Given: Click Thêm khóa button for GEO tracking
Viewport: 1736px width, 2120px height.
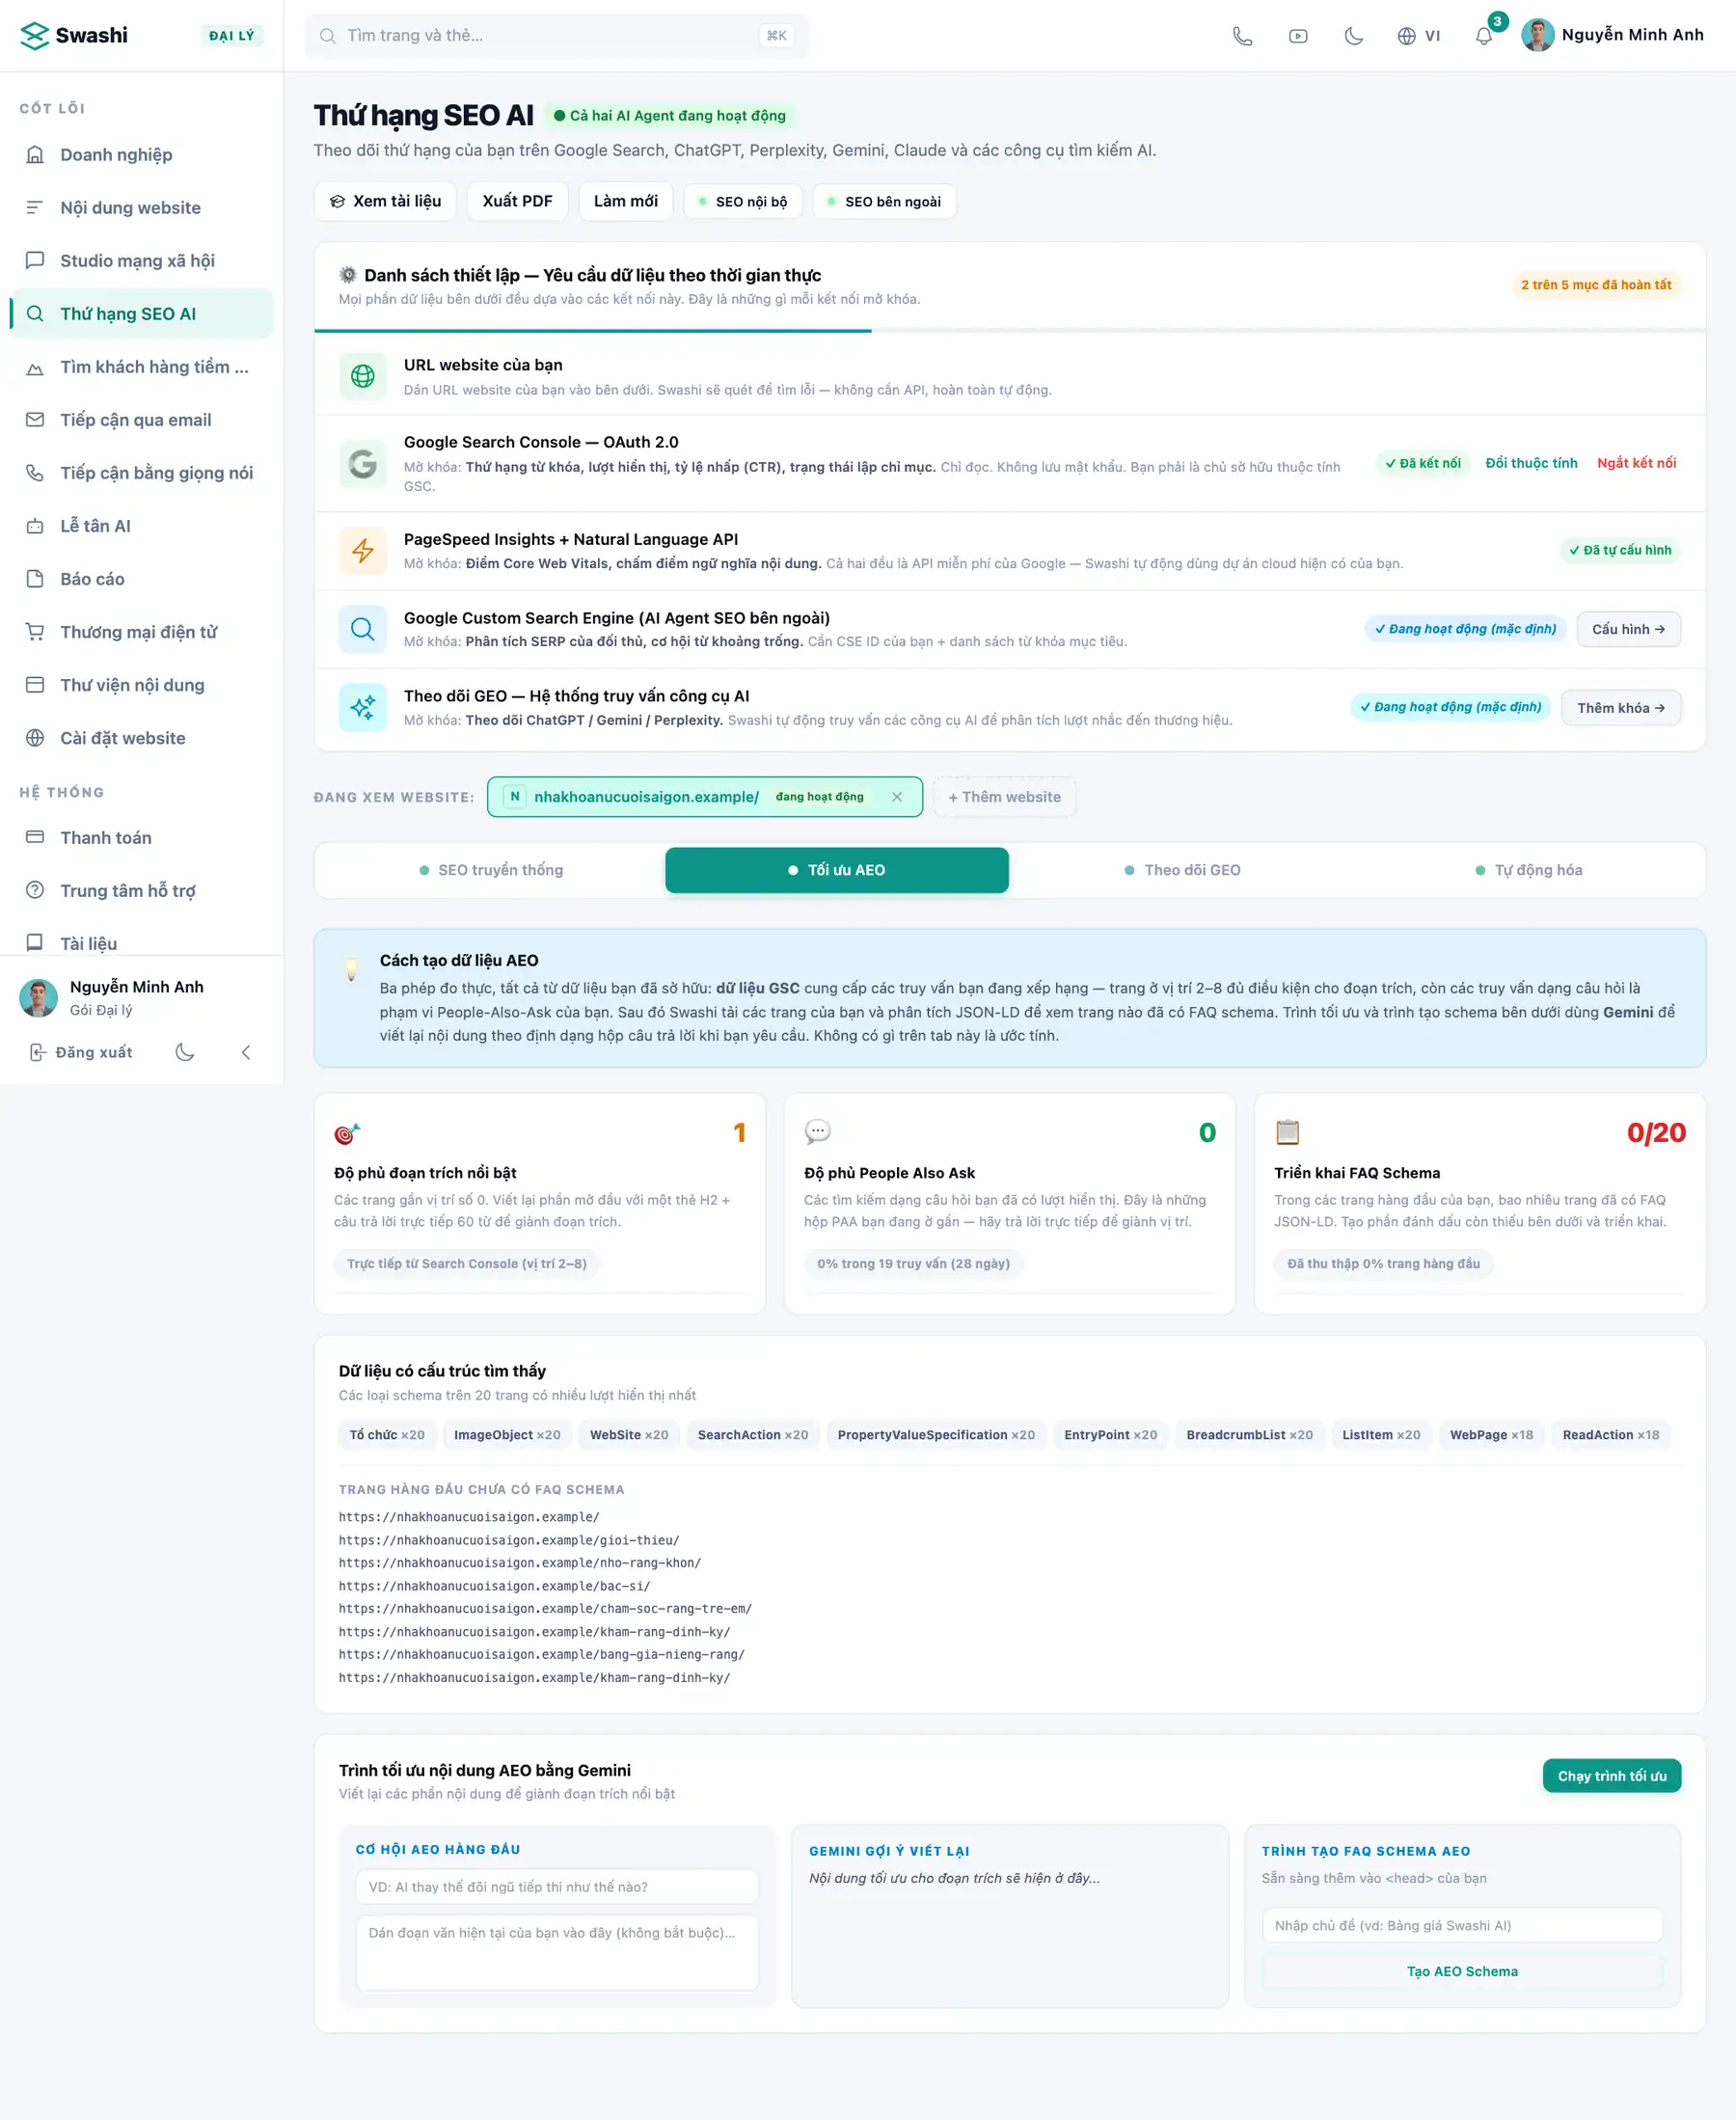Looking at the screenshot, I should coord(1620,708).
